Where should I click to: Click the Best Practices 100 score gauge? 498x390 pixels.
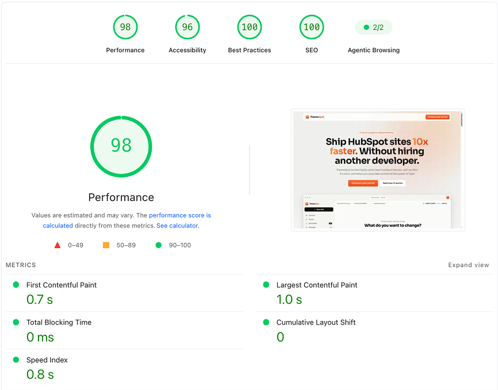[250, 27]
